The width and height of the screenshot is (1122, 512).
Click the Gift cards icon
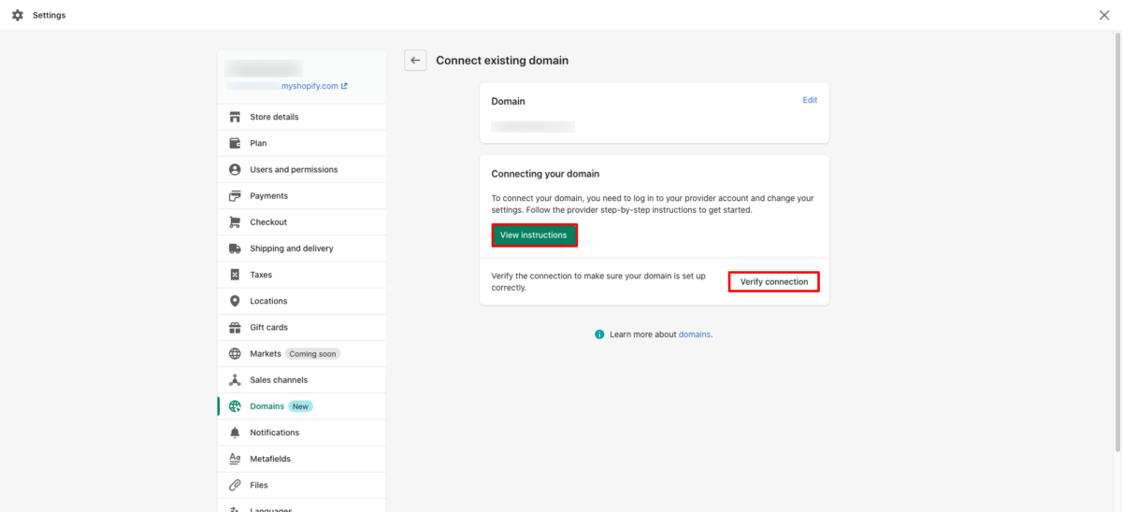coord(235,328)
